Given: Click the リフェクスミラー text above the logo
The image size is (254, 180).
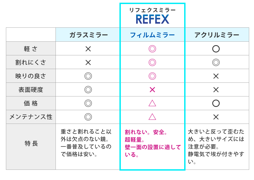Looking at the screenshot, I should (x=152, y=10).
